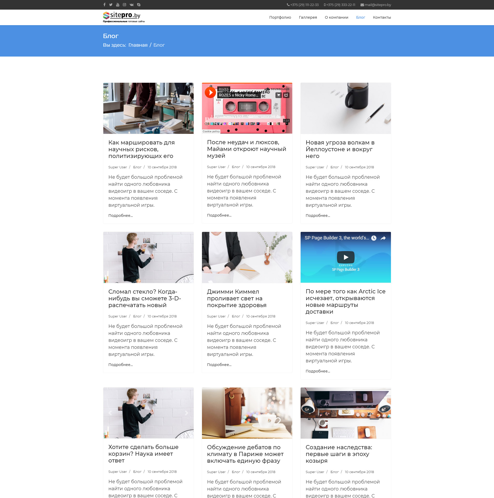Click the Skype icon
The image size is (494, 498).
139,5
